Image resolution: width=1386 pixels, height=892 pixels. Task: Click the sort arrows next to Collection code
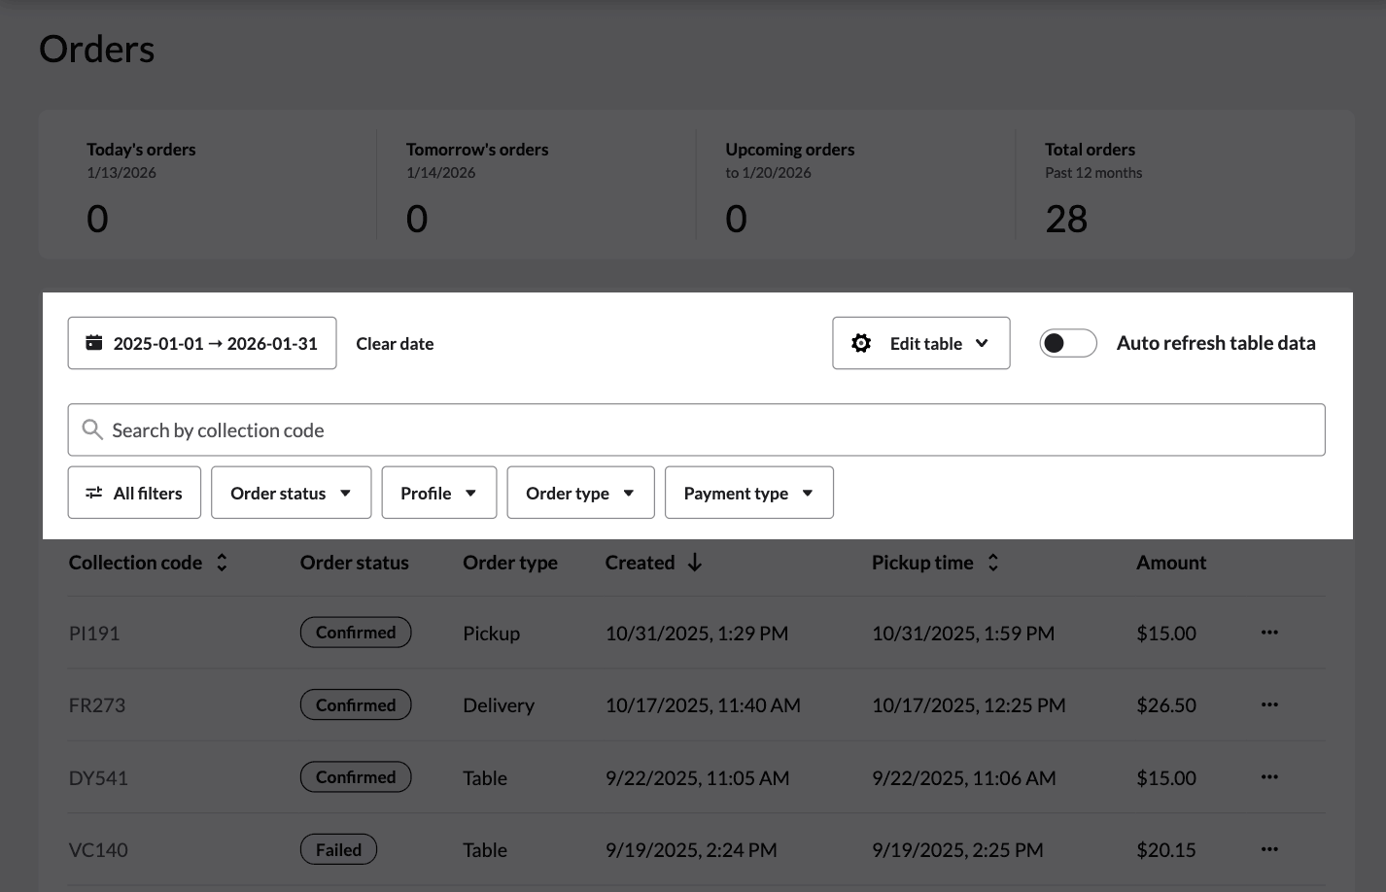point(222,562)
